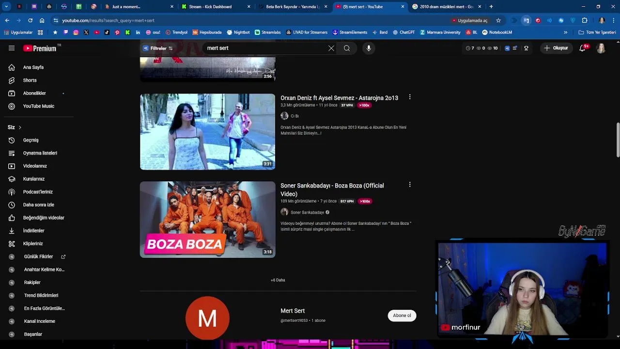This screenshot has width=620, height=349.
Task: Open Podcast'leriniz in the sidebar
Action: click(x=38, y=192)
